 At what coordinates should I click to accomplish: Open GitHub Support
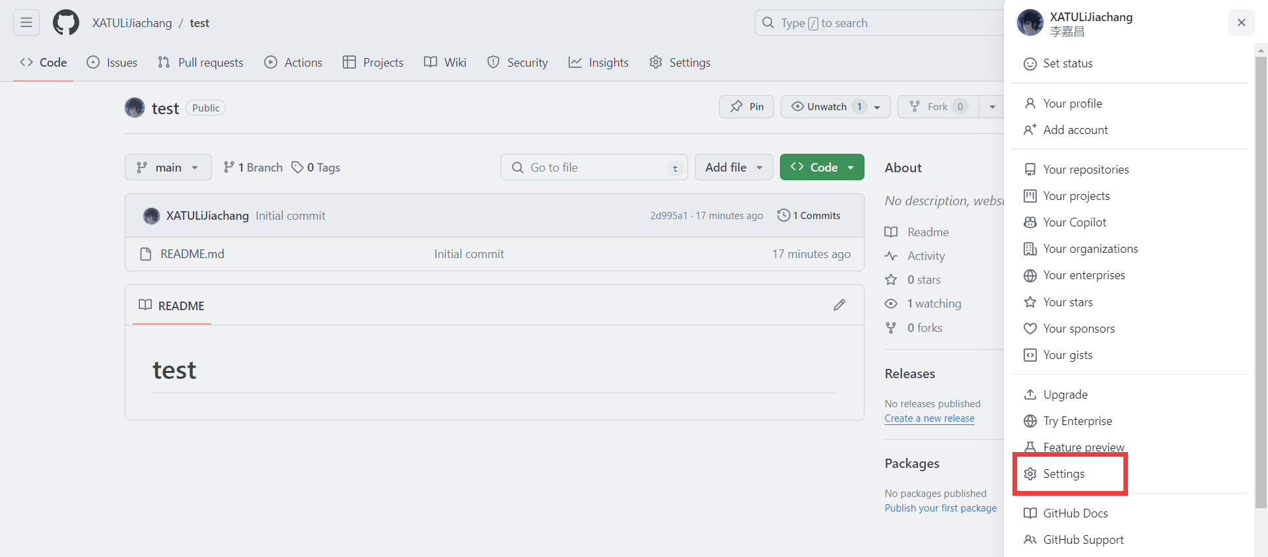tap(1129, 540)
